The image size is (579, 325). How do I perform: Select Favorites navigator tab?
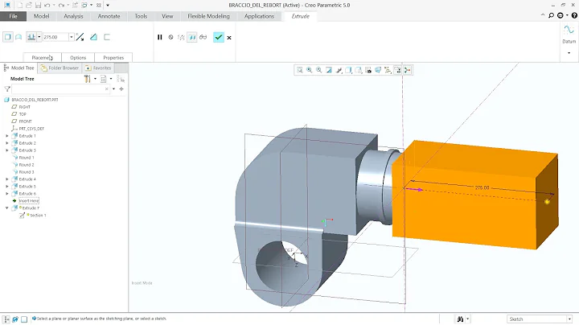(x=98, y=68)
